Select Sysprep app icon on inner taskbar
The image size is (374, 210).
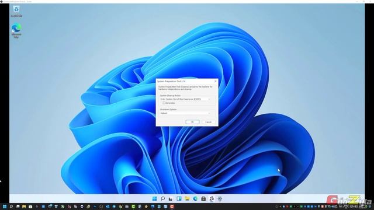212,198
